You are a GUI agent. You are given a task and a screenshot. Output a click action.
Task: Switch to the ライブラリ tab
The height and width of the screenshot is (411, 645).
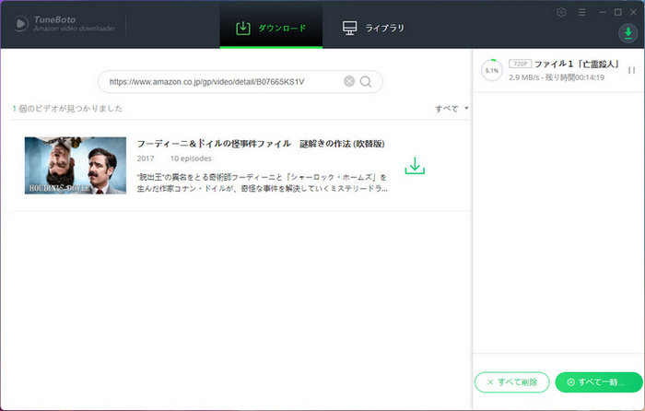(373, 28)
